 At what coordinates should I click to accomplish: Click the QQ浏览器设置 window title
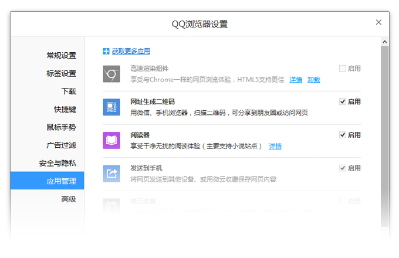(x=199, y=24)
